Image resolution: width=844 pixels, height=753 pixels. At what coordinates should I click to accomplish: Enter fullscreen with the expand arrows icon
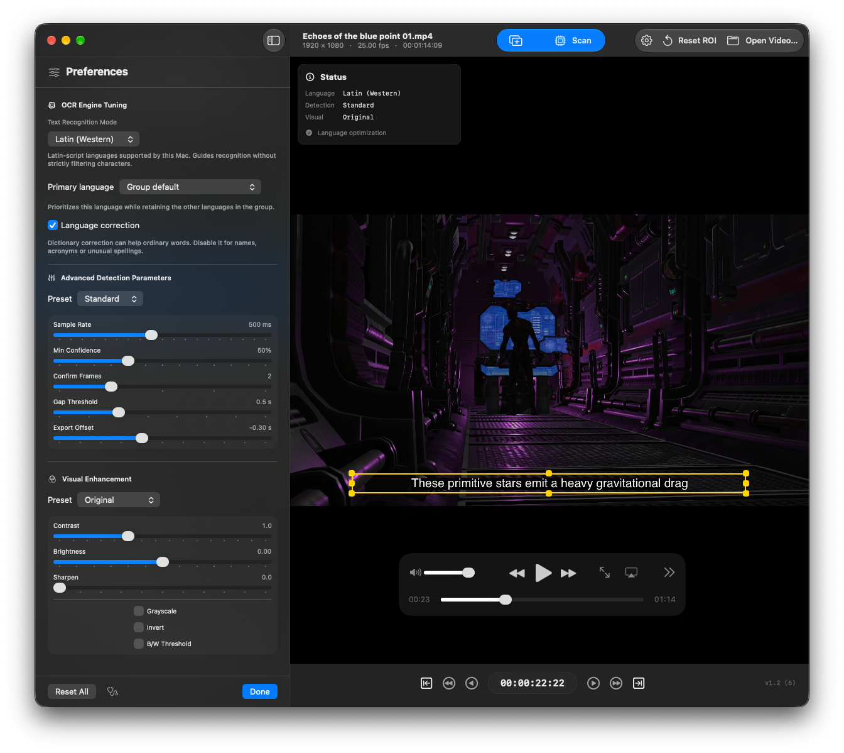(x=605, y=572)
